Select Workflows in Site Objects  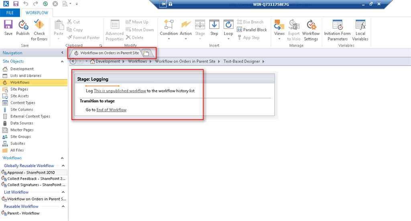(x=34, y=82)
